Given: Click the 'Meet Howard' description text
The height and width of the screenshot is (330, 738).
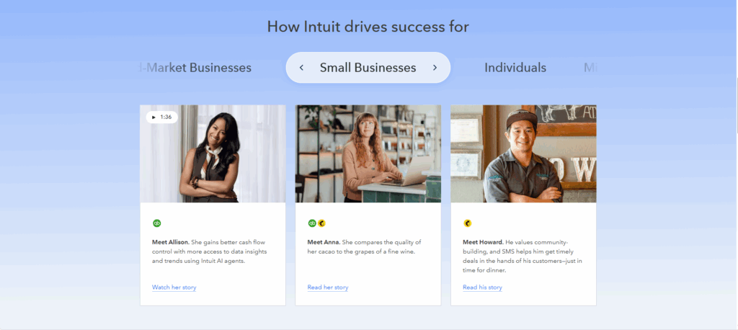Looking at the screenshot, I should point(522,256).
